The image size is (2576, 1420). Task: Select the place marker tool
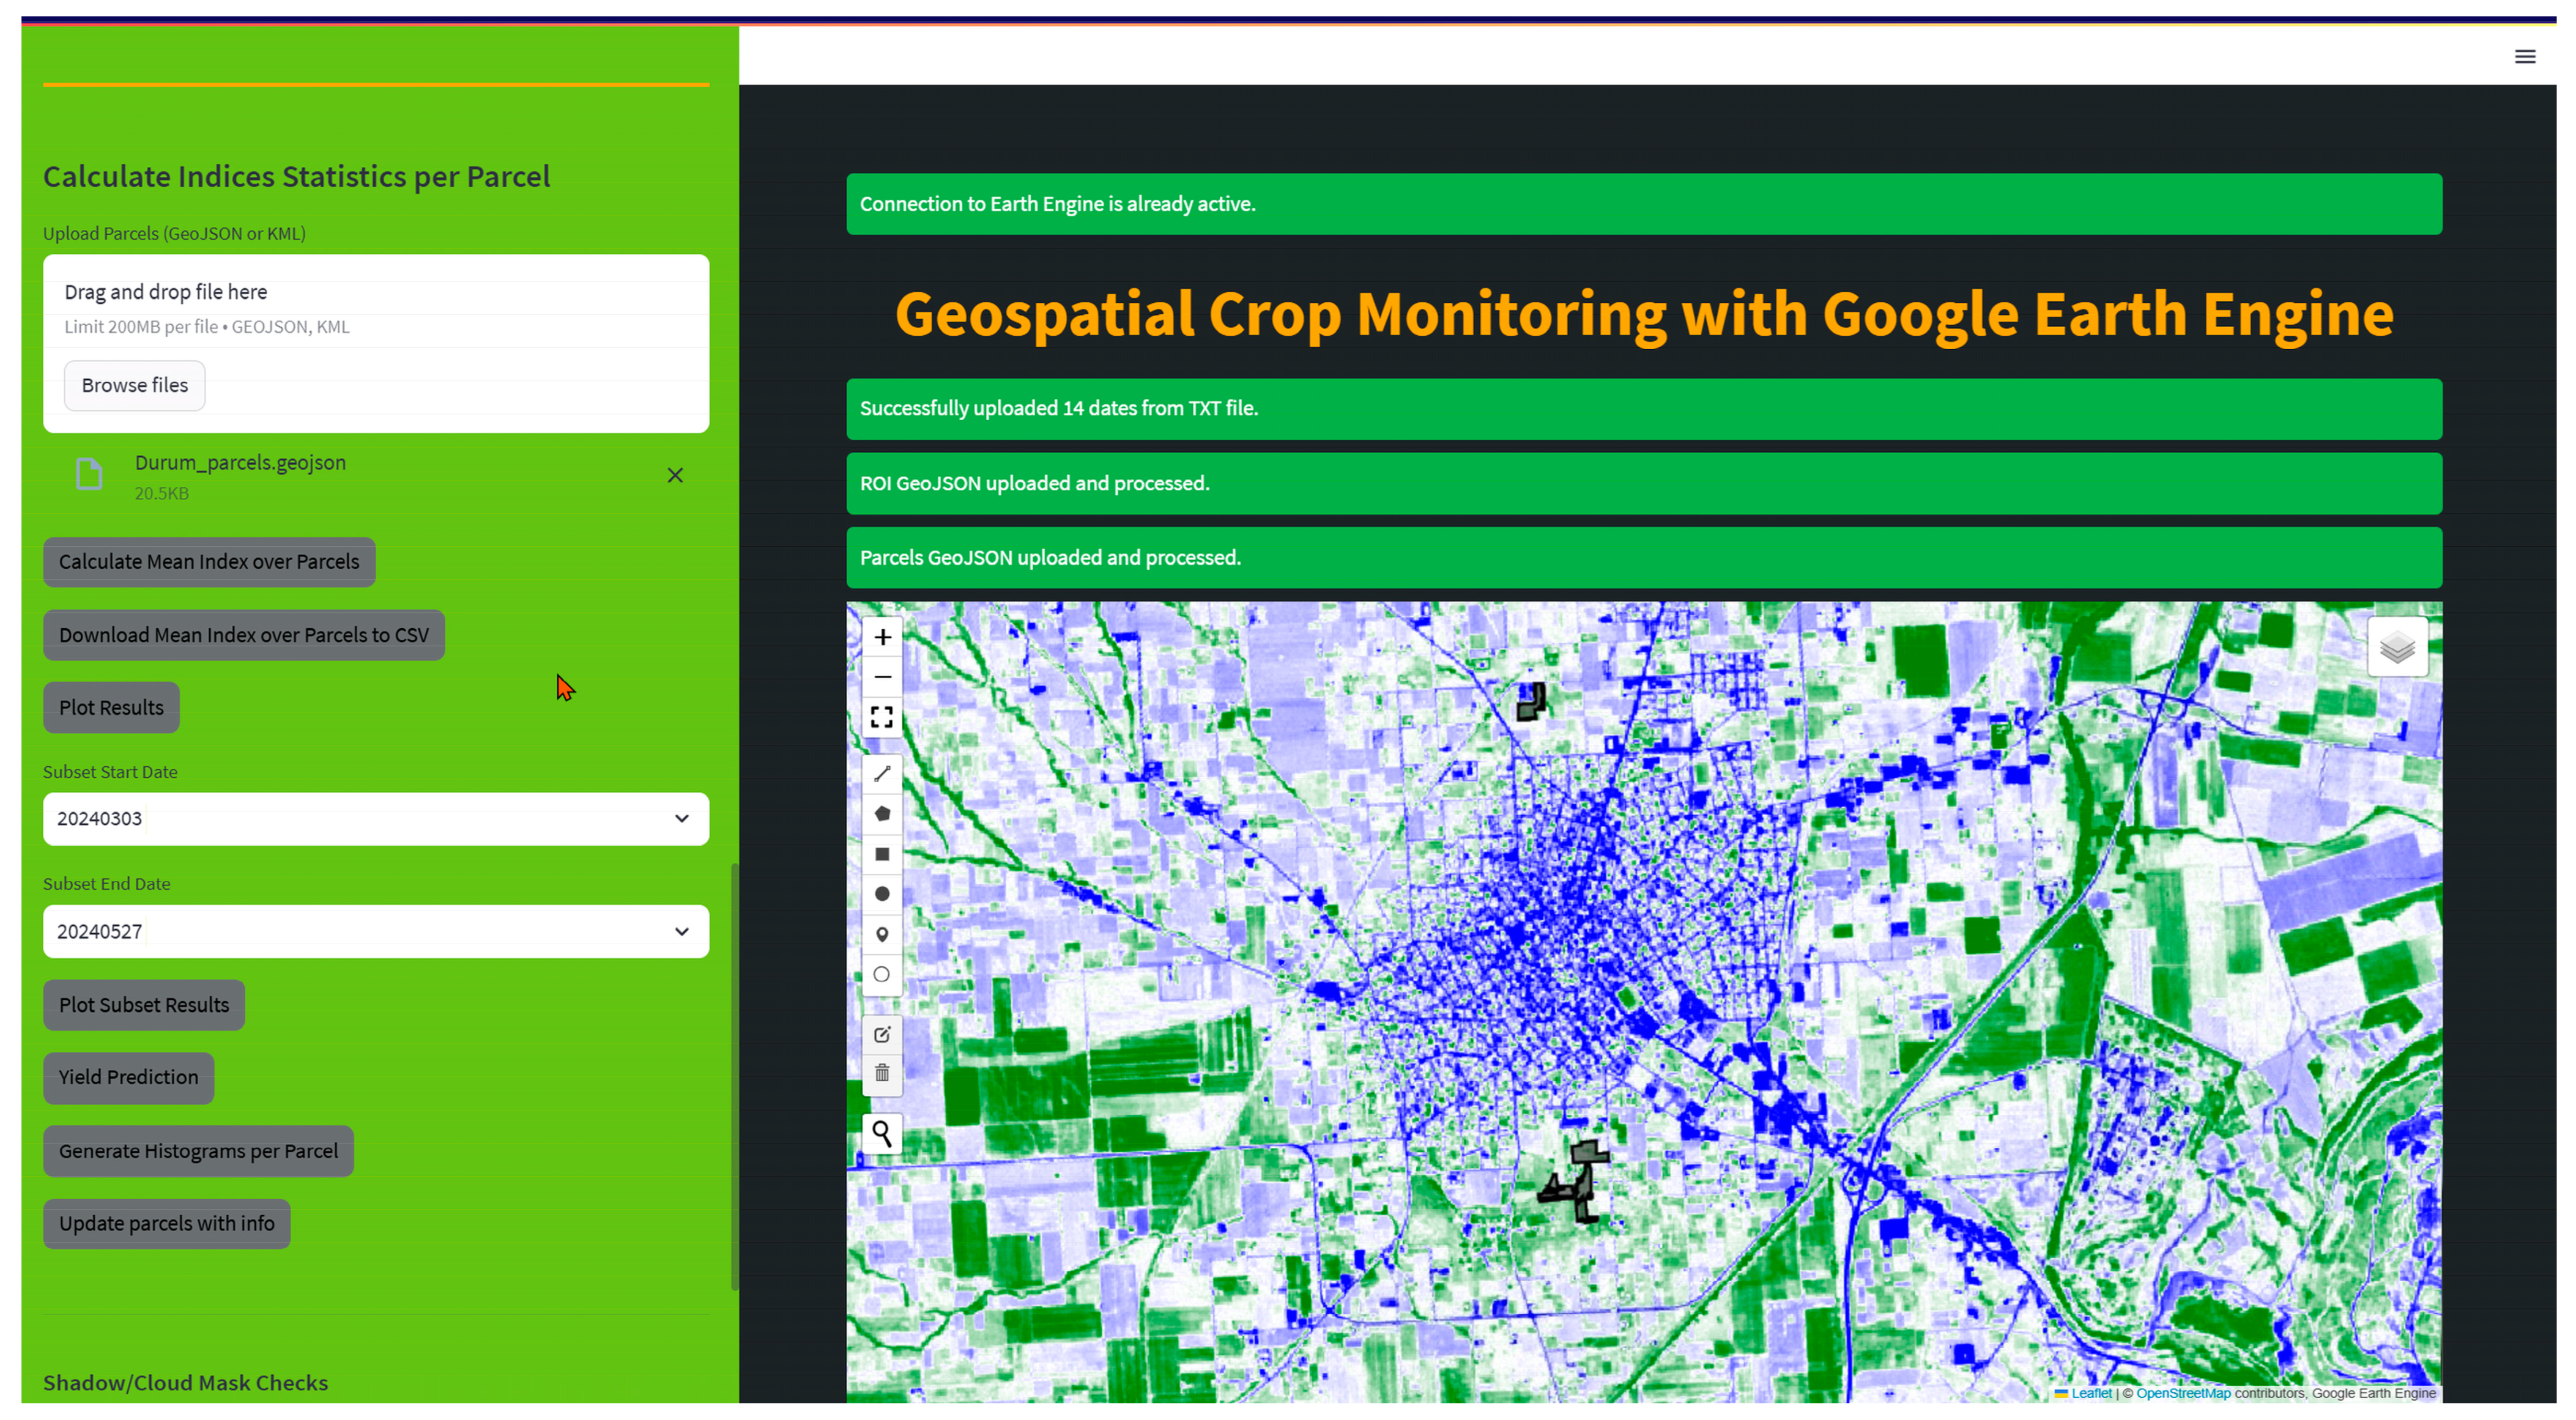(x=882, y=934)
